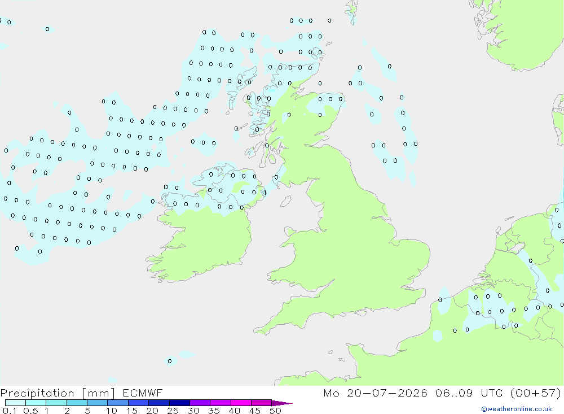The width and height of the screenshot is (564, 414).
Task: Click the legend value '50'
Action: [x=275, y=411]
